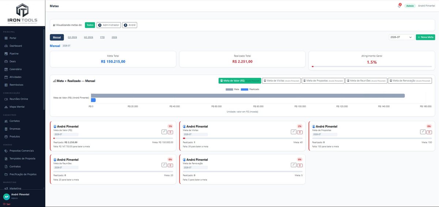Image resolution: width=439 pixels, height=207 pixels.
Task: Switch to the Mensal tab
Action: pyautogui.click(x=57, y=37)
